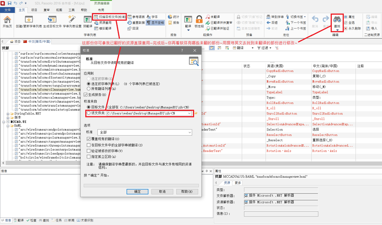Switch to 项目 ribbon tab
The image size is (382, 225).
point(34,10)
